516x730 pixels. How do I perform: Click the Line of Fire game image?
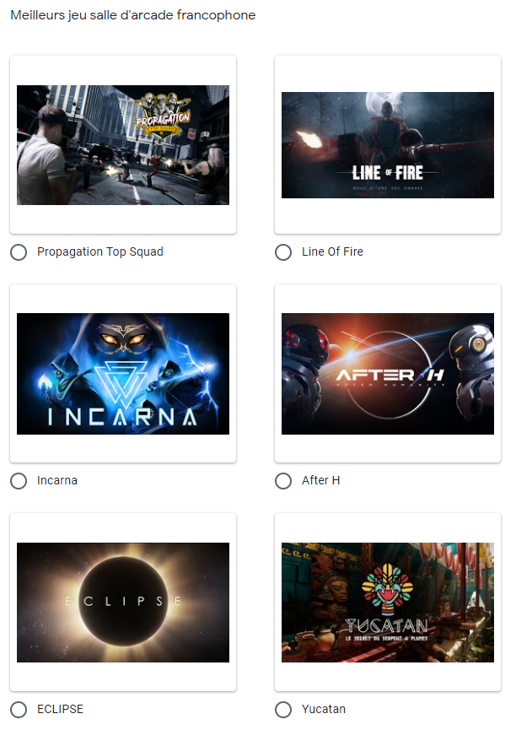click(388, 145)
